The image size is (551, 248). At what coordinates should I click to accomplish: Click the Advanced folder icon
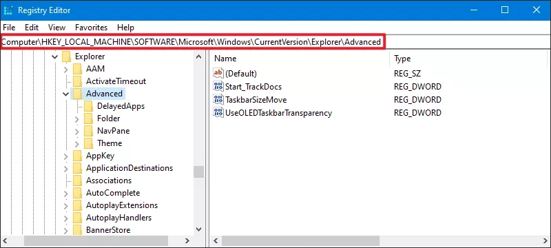click(x=77, y=94)
